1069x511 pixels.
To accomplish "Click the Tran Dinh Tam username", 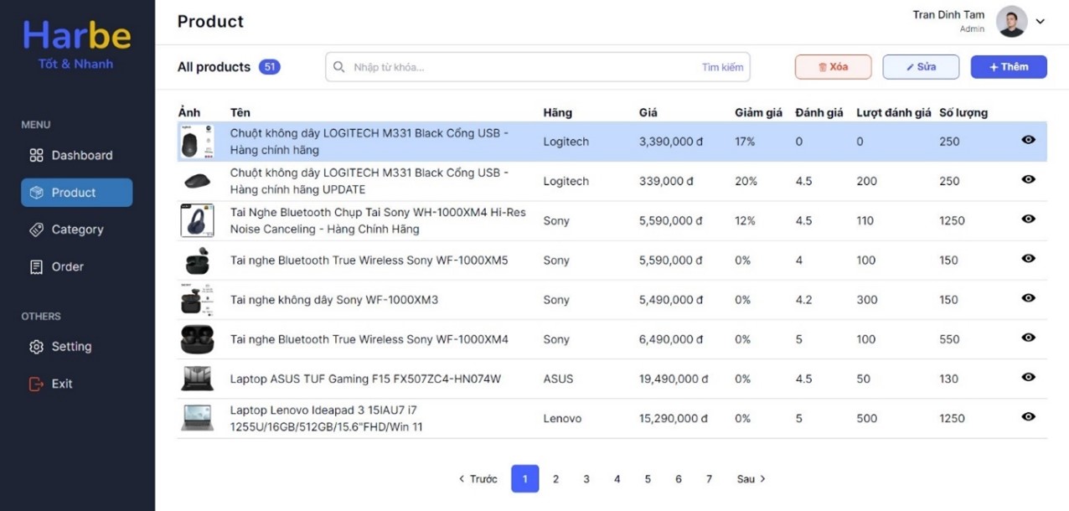I will (x=948, y=15).
